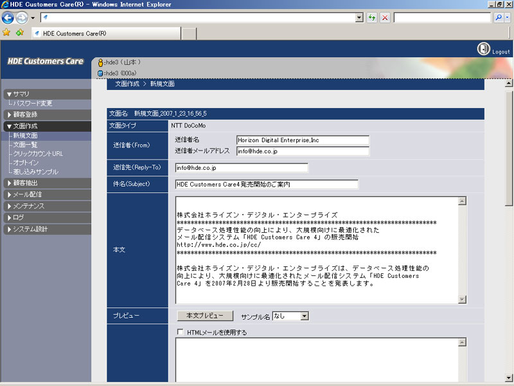Expand the メンテナンス menu section
Screen dimensions: 514x386
click(x=47, y=206)
